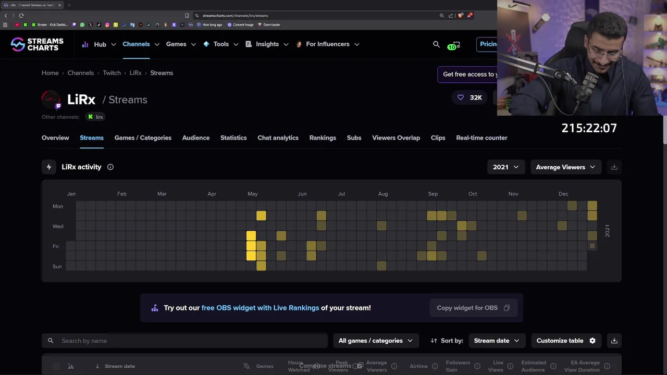Click the info icon next to Average Viewers column
The width and height of the screenshot is (667, 375).
tap(394, 366)
